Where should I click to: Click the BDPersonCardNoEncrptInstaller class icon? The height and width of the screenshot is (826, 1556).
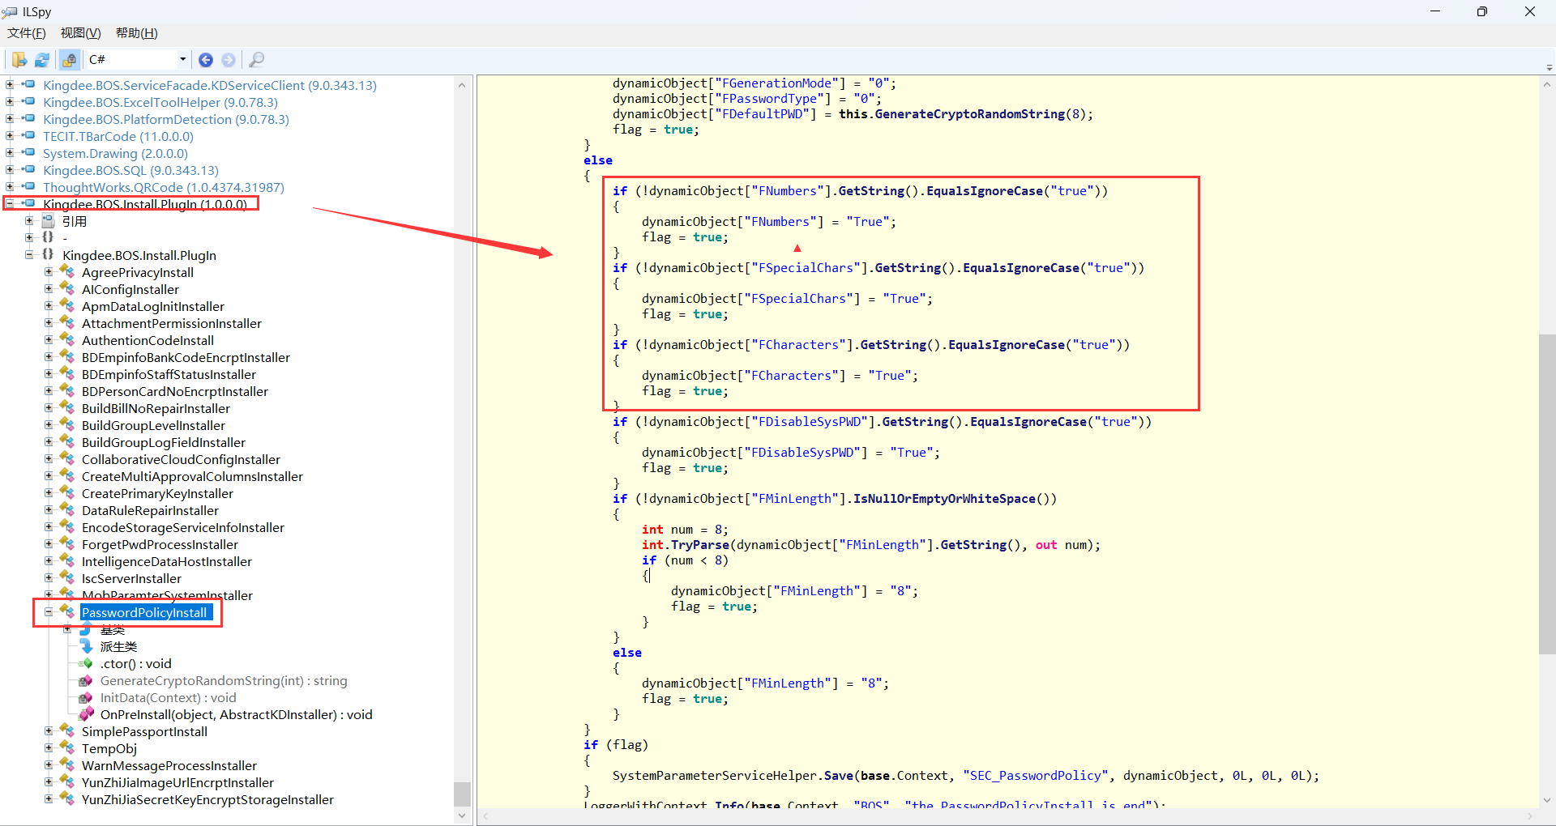(x=67, y=391)
